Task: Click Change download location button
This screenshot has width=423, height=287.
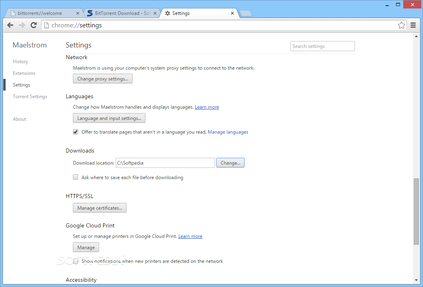Action: [x=230, y=163]
